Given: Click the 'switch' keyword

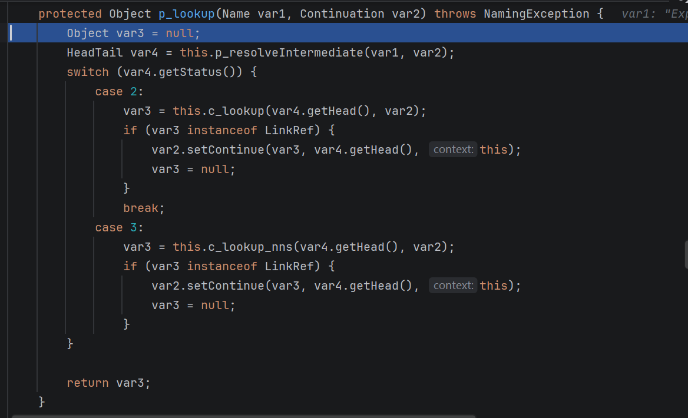Looking at the screenshot, I should pyautogui.click(x=88, y=72).
